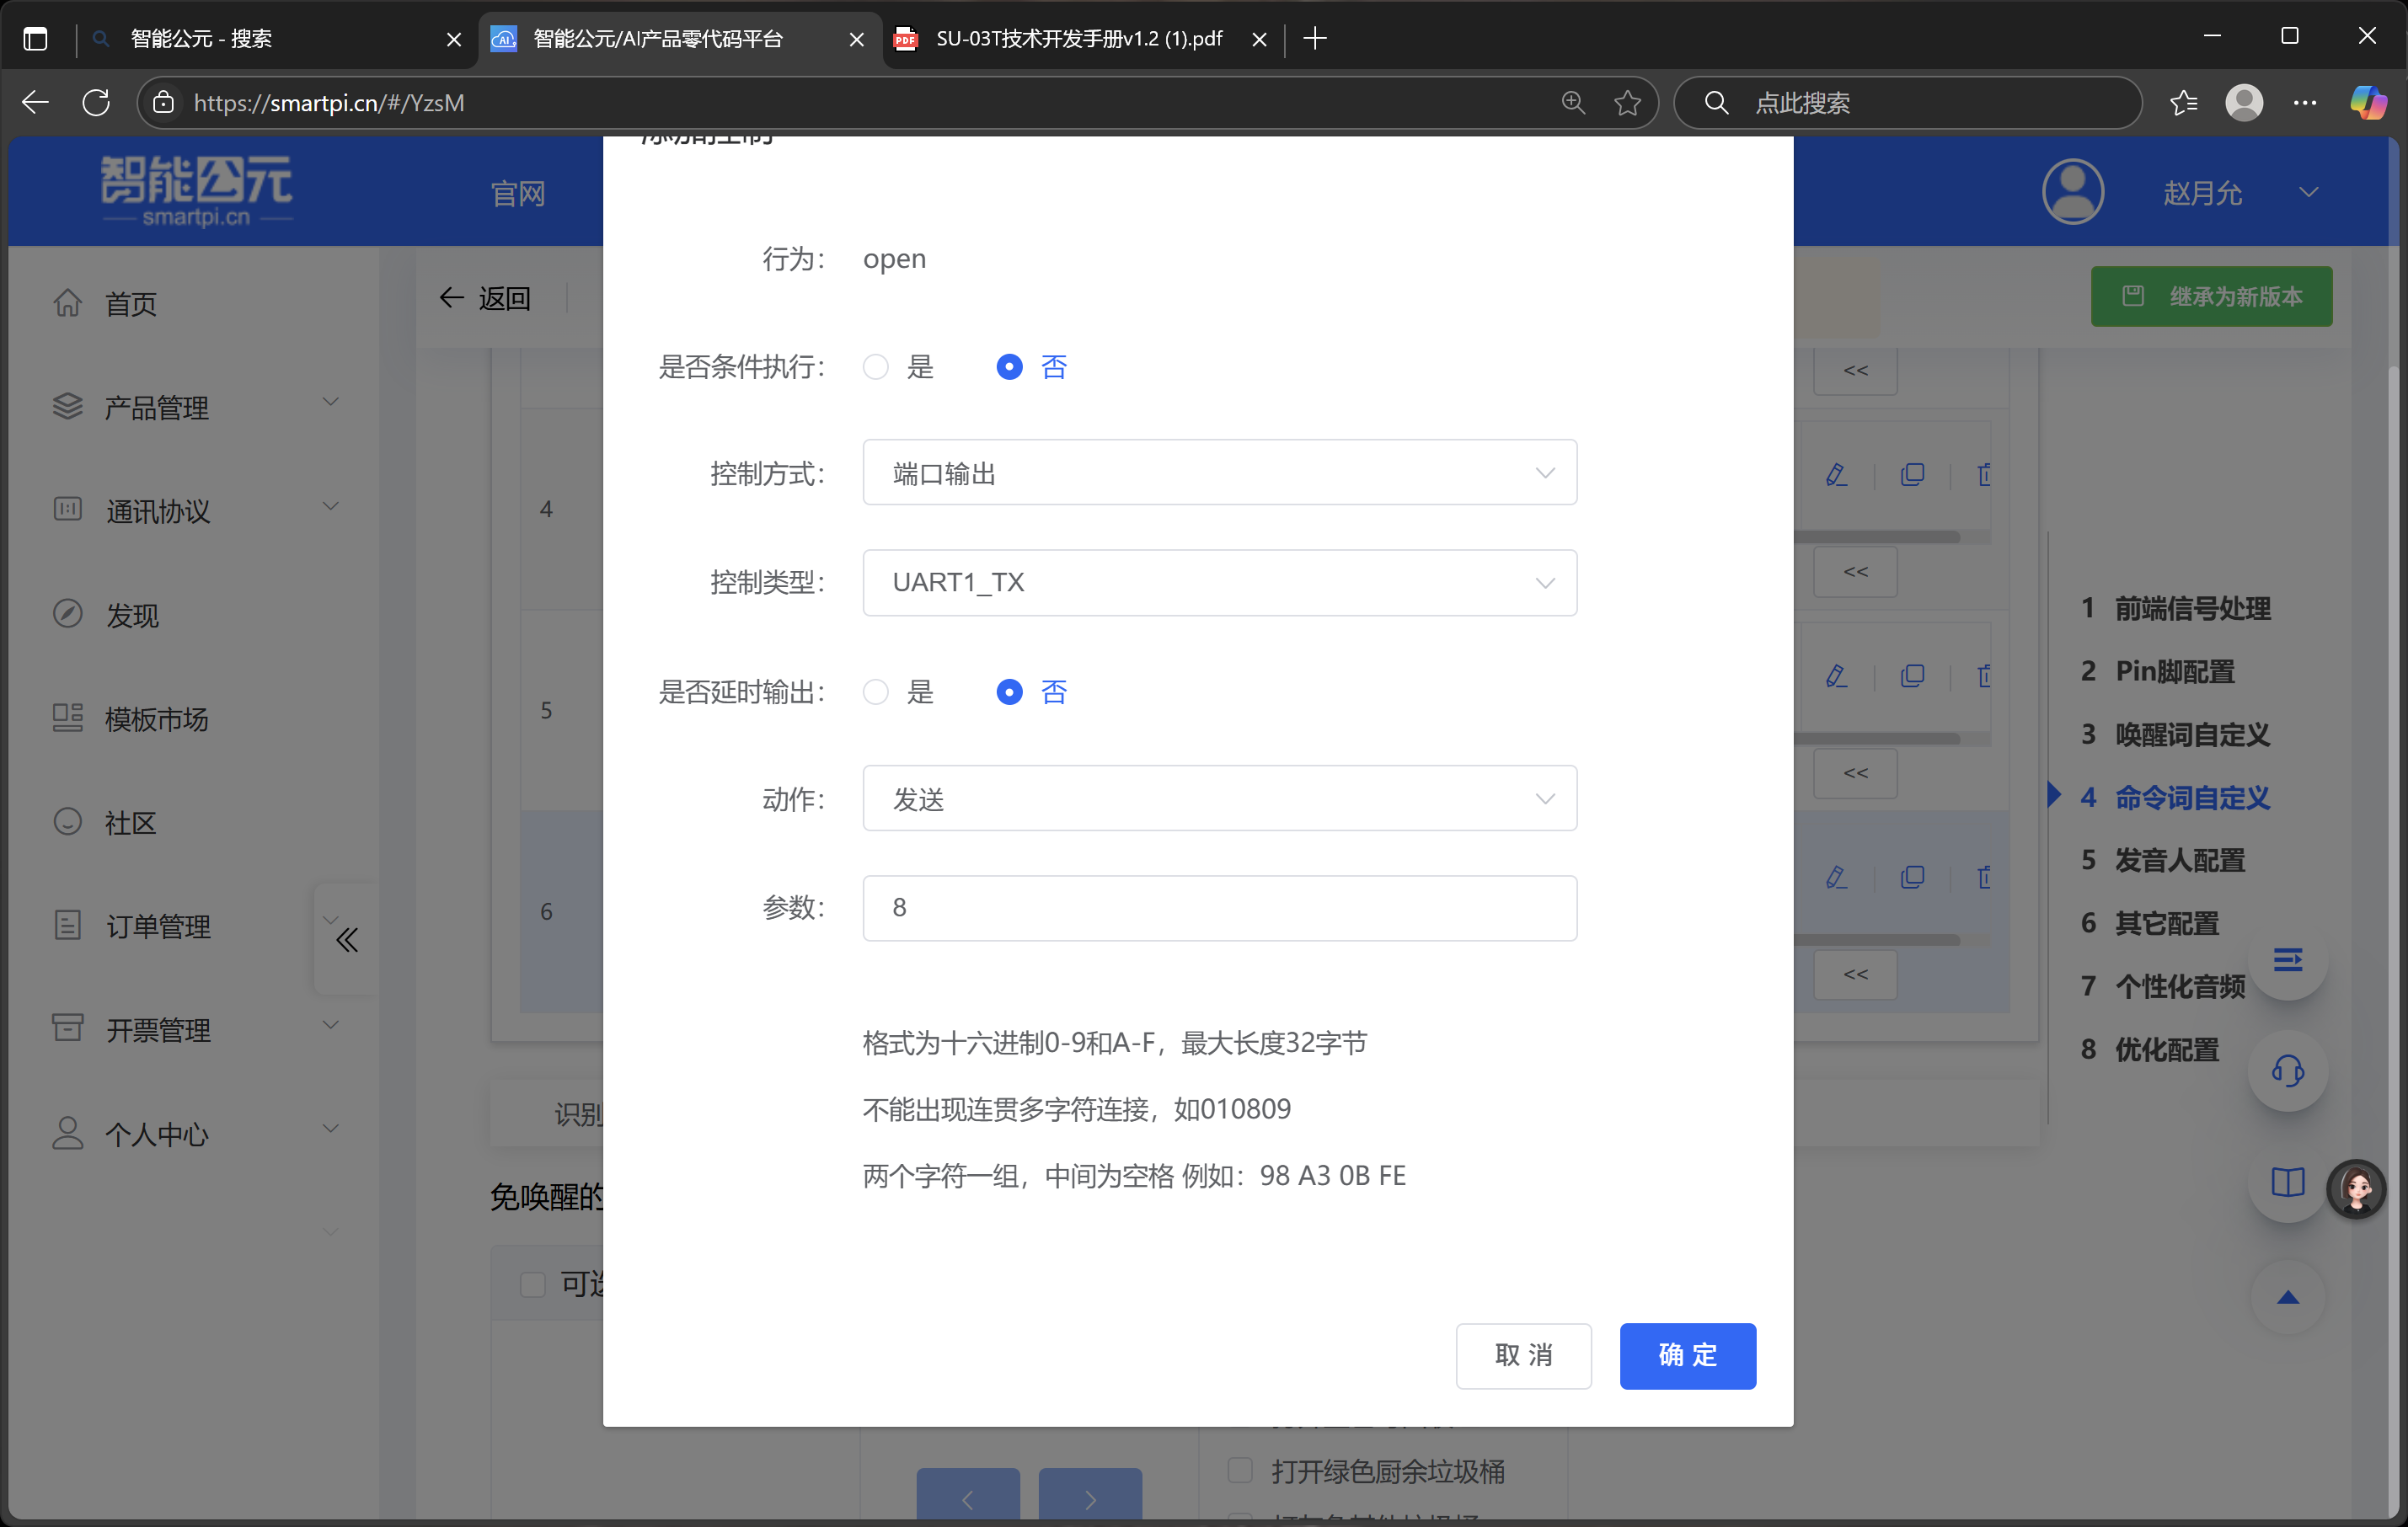This screenshot has width=2408, height=1527.
Task: Open the 控制类型 UART1_TX dropdown
Action: pyautogui.click(x=1218, y=583)
